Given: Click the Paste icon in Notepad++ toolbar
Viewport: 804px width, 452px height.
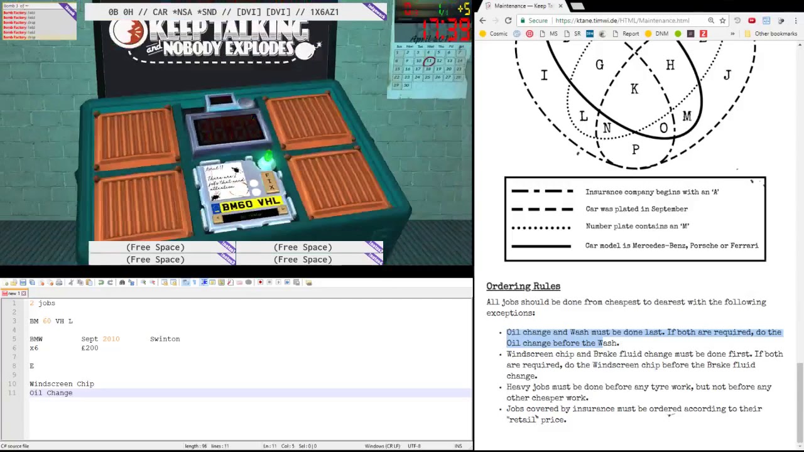Looking at the screenshot, I should (90, 282).
